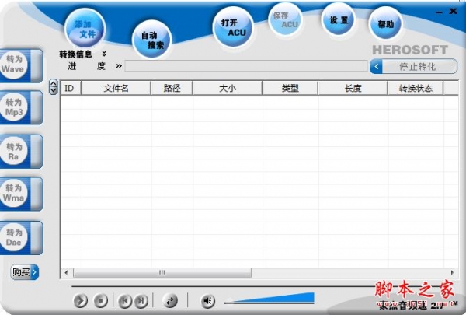Skip to the next track

coord(141,301)
